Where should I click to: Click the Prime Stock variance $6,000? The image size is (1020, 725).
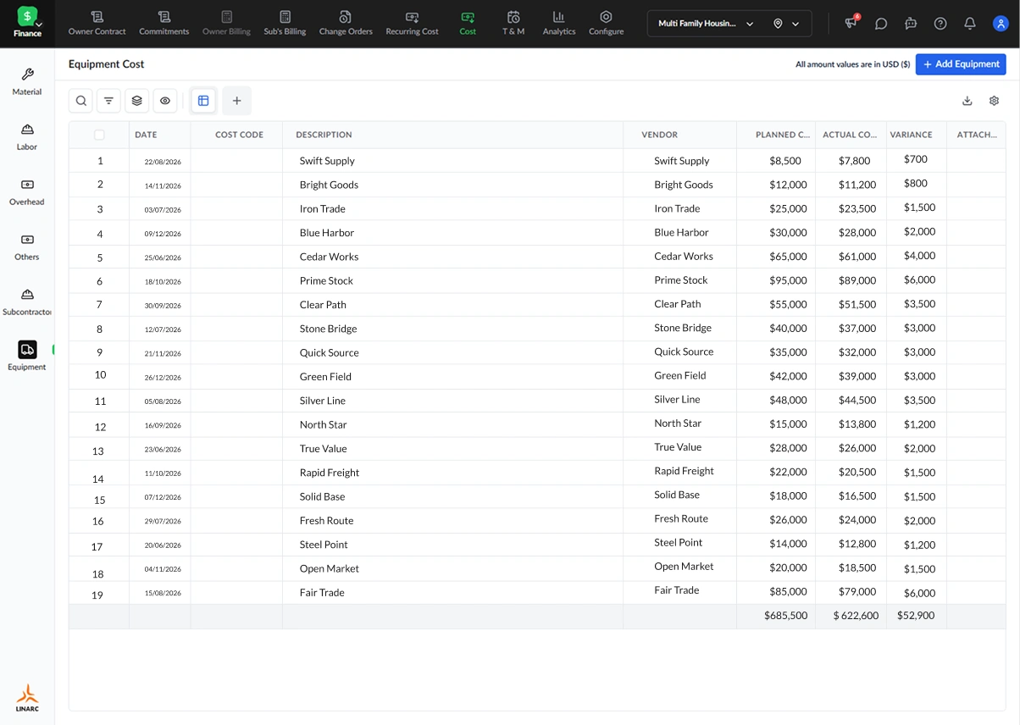[919, 279]
